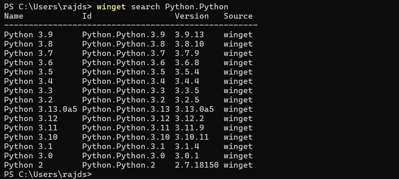Select the id "Python.Python.3.10"
Screen dimensions: 399x179
pyautogui.click(x=126, y=137)
